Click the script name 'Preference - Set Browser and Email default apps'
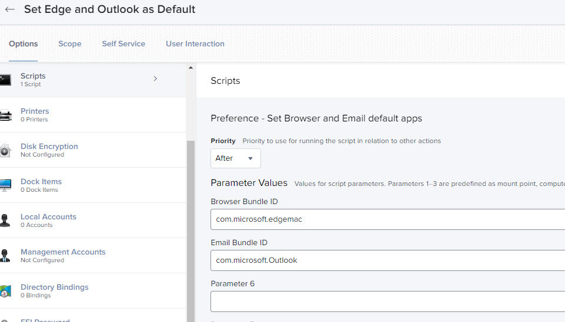The image size is (565, 322). click(x=316, y=118)
